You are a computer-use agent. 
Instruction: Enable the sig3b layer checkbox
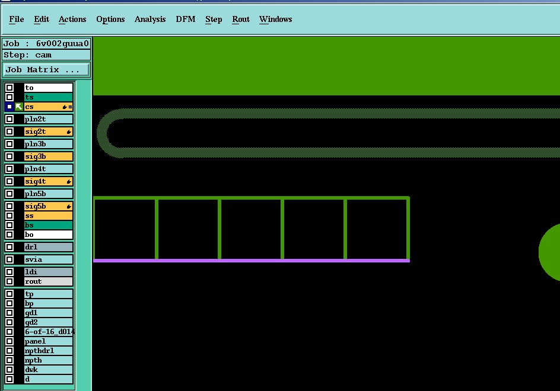coord(9,156)
